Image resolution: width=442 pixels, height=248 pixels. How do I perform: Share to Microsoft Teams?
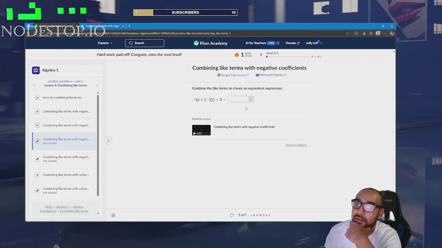271,75
